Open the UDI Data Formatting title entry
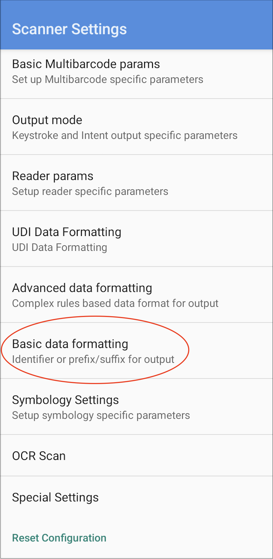This screenshot has height=559, width=273. (66, 232)
